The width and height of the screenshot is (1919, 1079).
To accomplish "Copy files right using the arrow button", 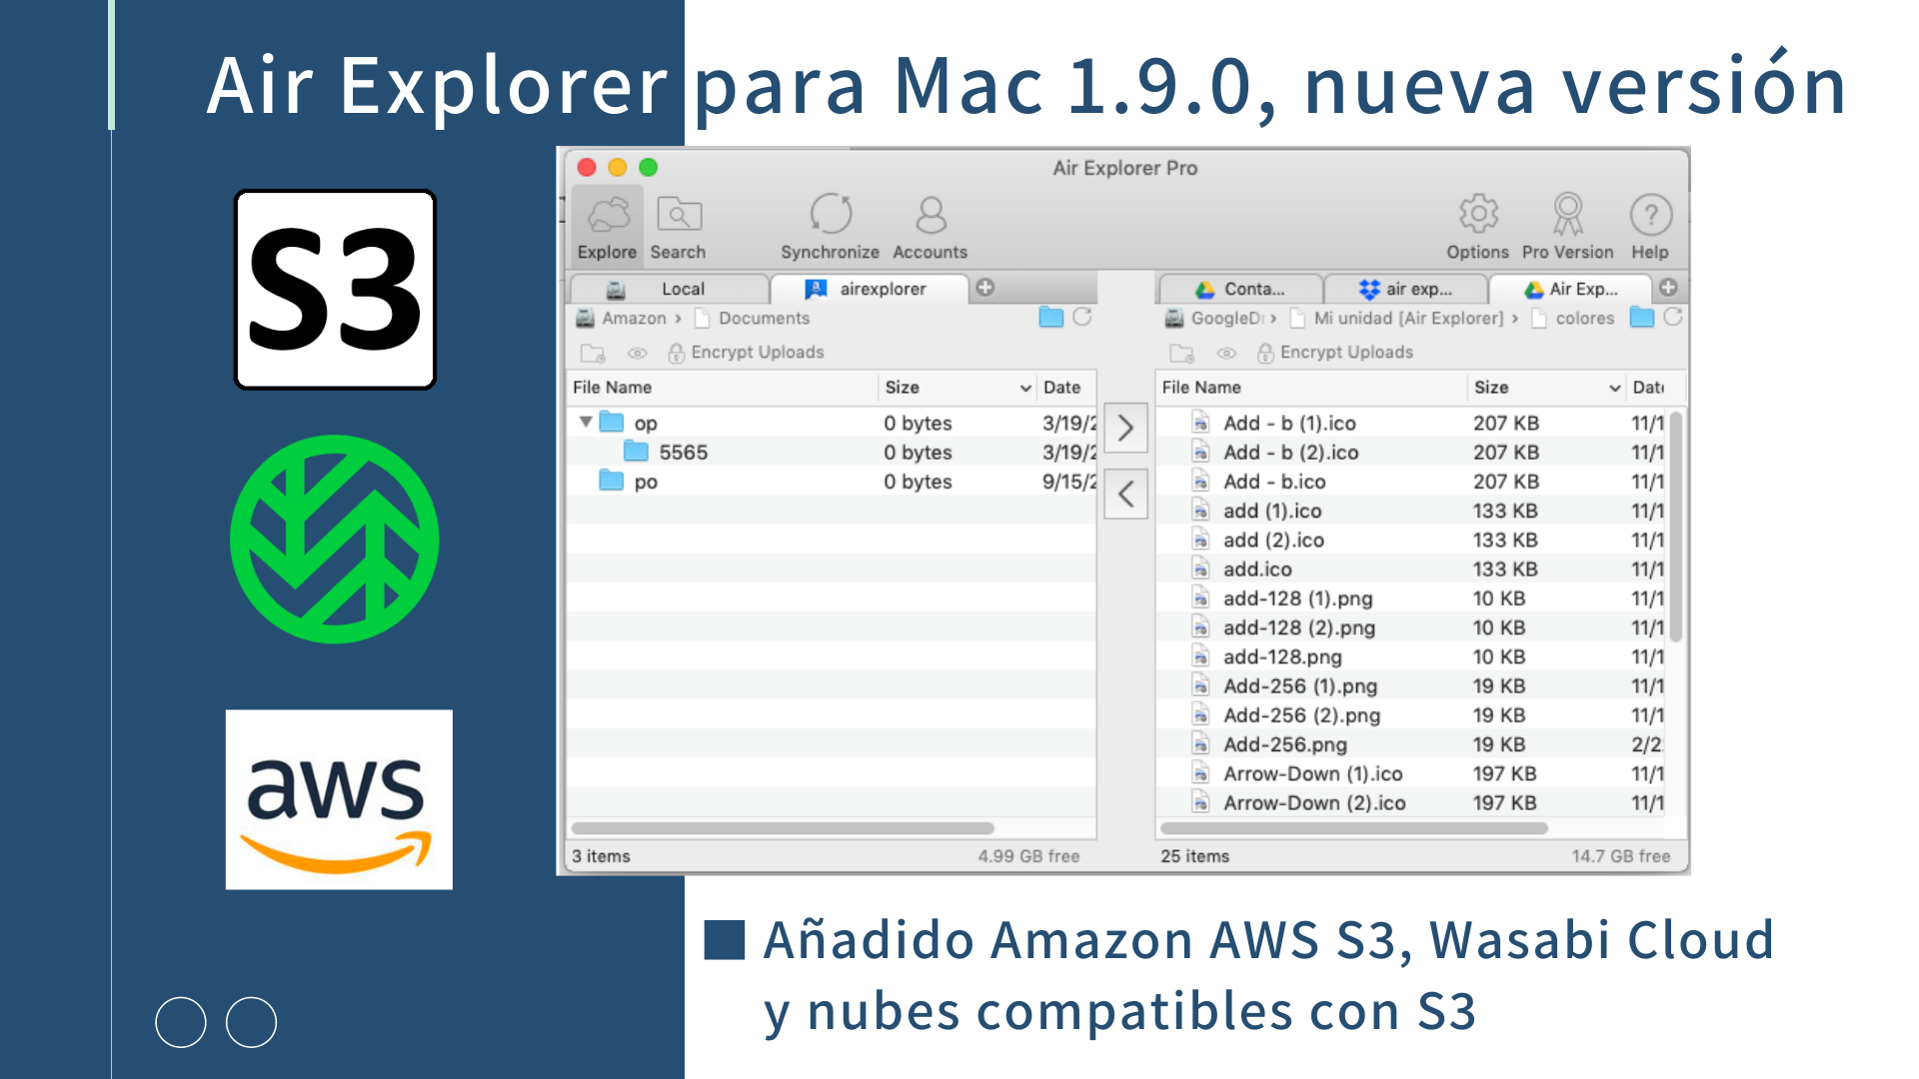I will pos(1126,429).
